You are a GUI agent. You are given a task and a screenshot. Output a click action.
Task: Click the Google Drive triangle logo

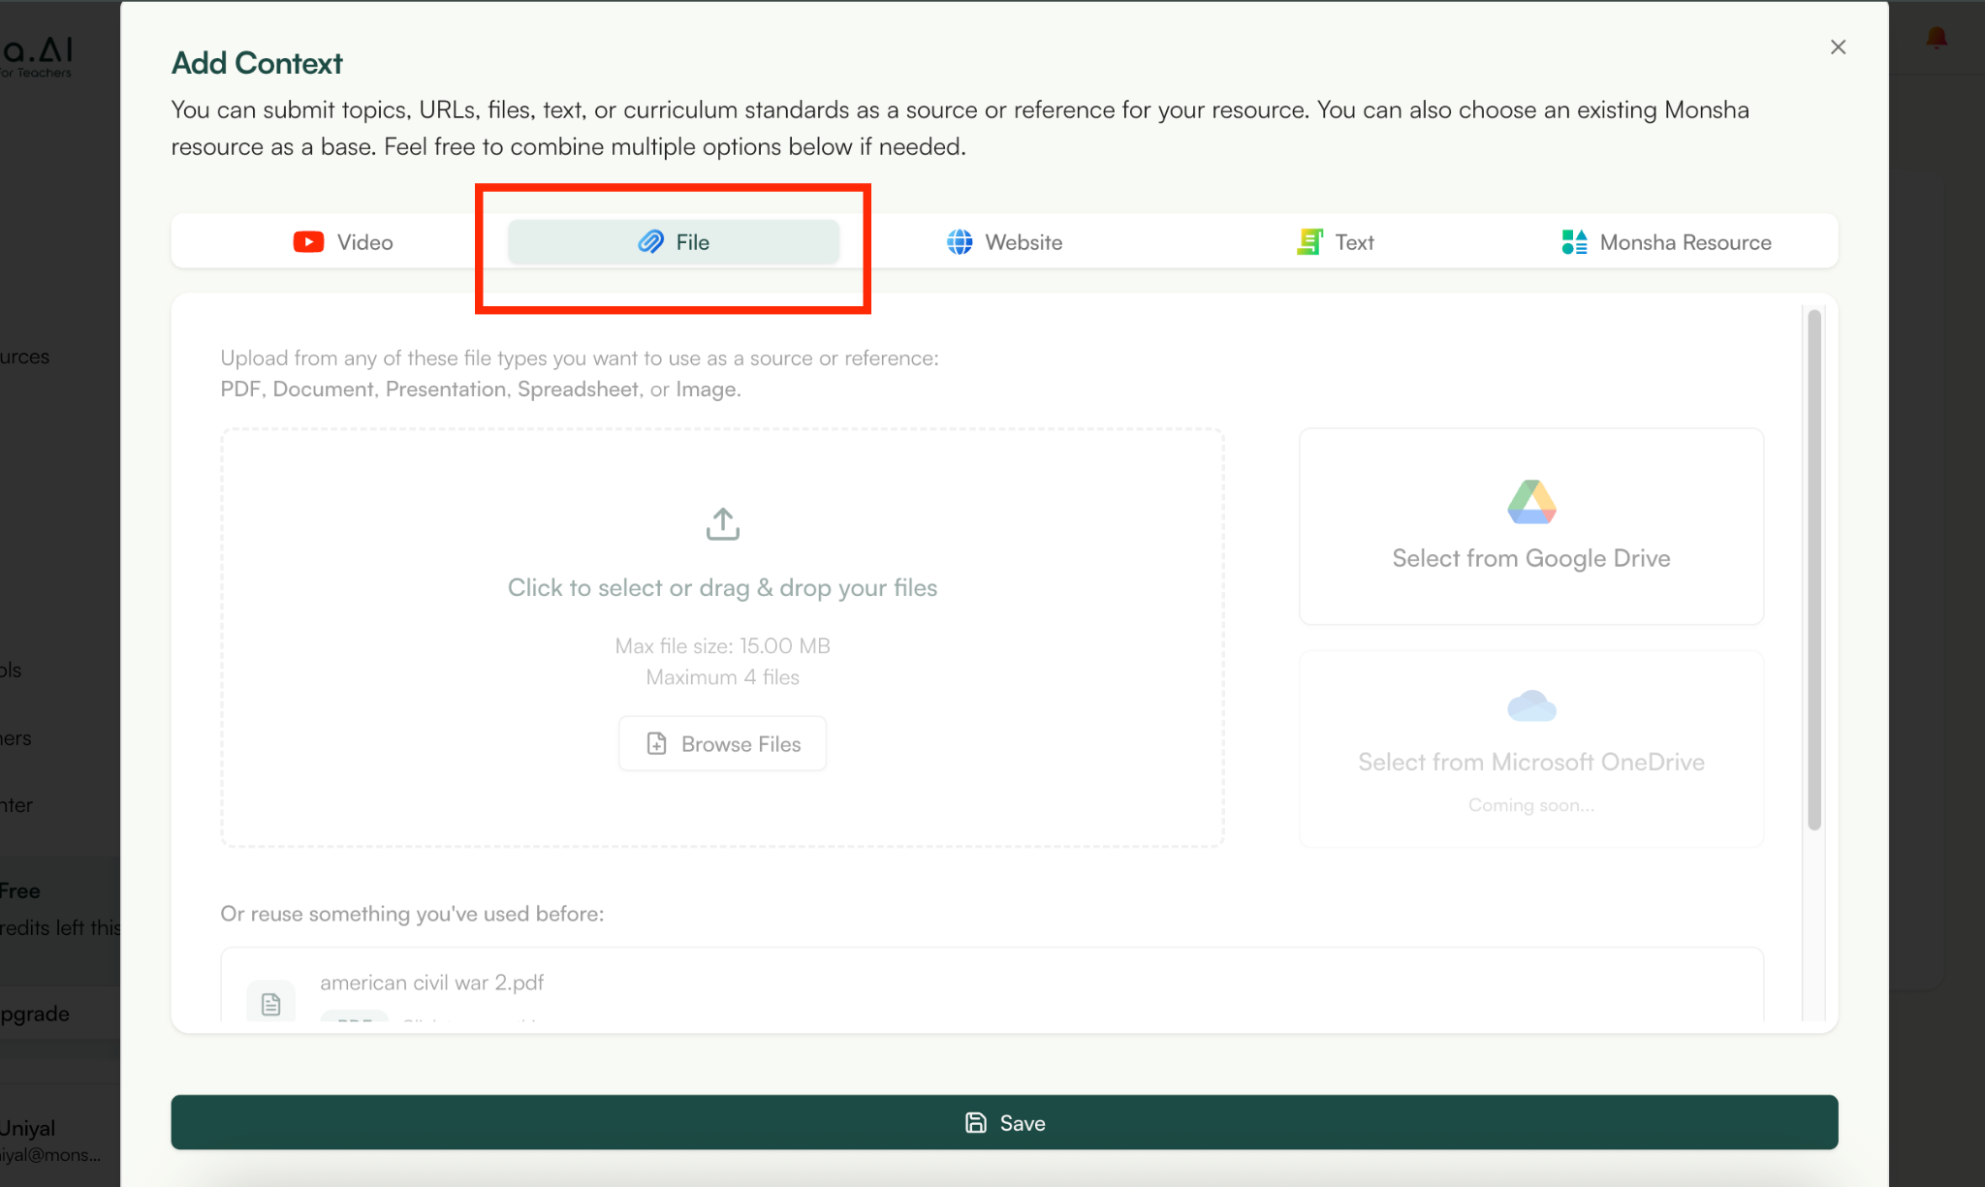[x=1530, y=502]
